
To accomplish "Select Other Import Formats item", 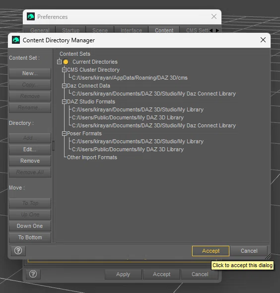I will point(92,157).
